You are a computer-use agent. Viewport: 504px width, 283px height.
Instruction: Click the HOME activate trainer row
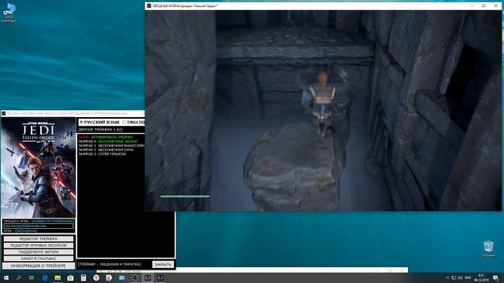(106, 138)
